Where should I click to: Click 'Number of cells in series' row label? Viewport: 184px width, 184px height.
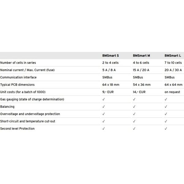[x=18, y=63]
